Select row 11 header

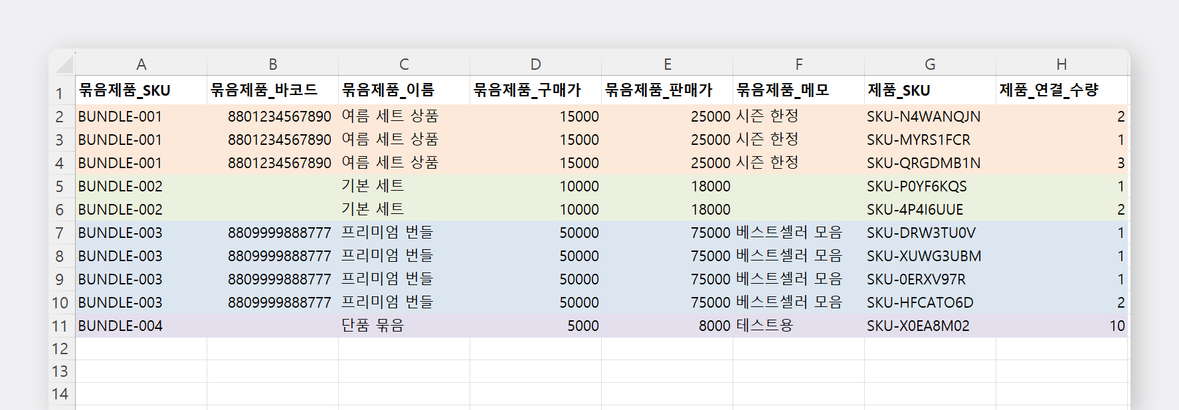[60, 326]
